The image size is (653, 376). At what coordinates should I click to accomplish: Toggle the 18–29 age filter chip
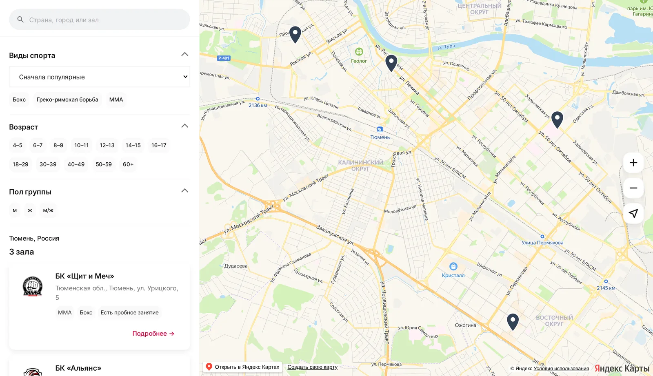20,164
